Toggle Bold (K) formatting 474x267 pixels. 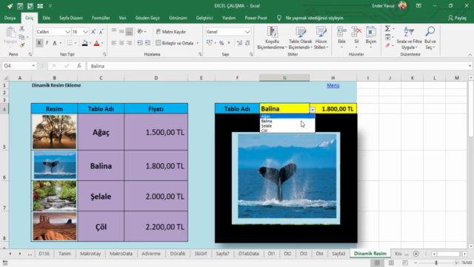(x=39, y=43)
